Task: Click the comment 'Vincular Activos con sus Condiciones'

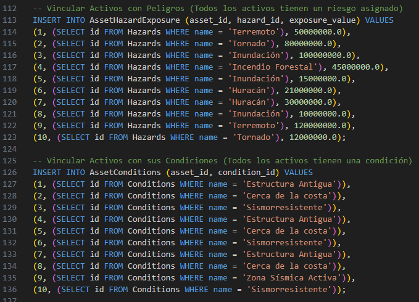Action: 132,161
